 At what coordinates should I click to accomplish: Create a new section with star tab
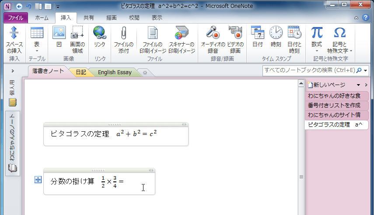(x=145, y=73)
